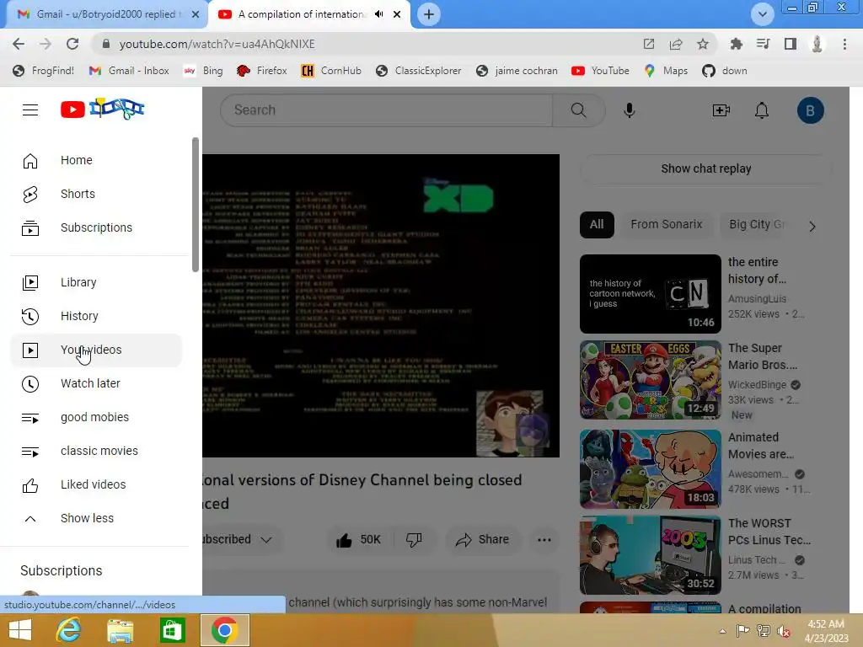The width and height of the screenshot is (863, 647).
Task: Like the video with thumbs up 50K
Action: coord(357,540)
